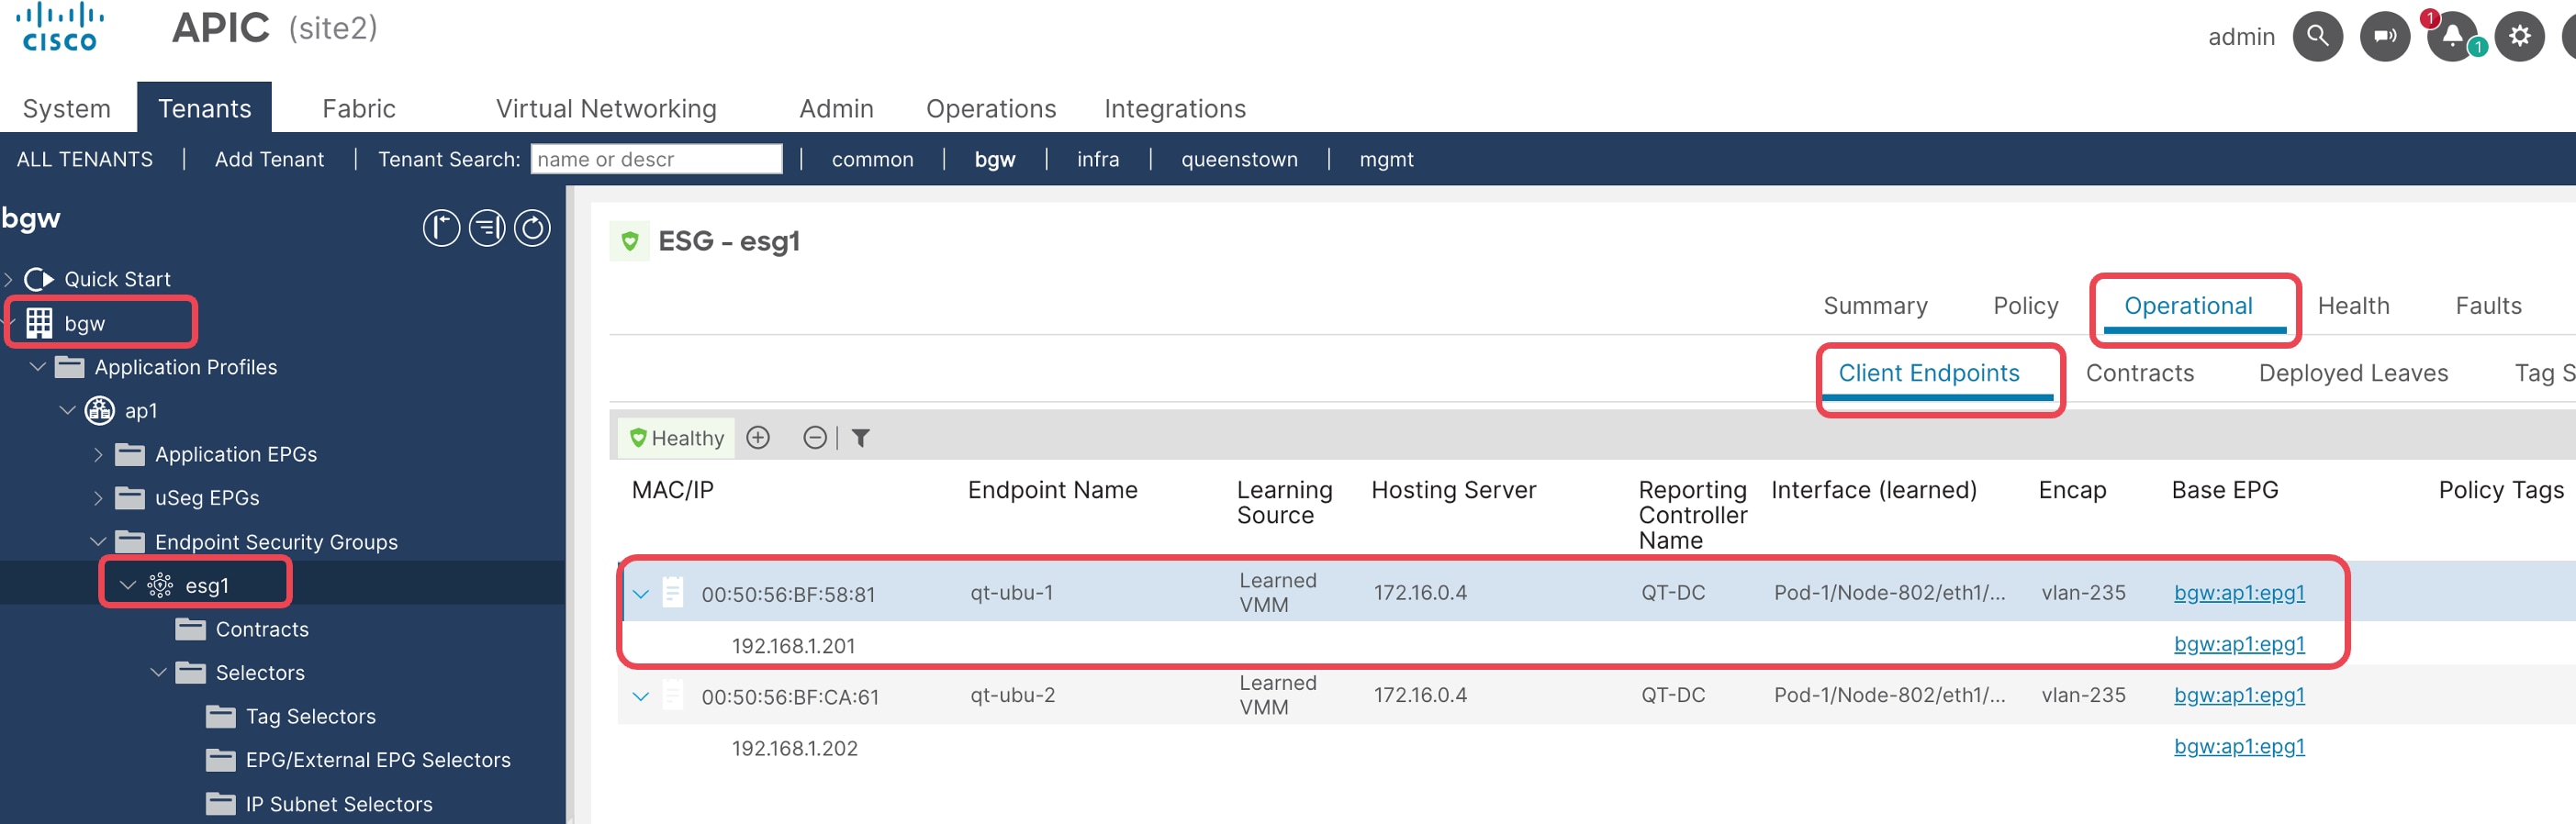The image size is (2576, 824).
Task: Click the Endpoint Security Groups folder icon
Action: (129, 541)
